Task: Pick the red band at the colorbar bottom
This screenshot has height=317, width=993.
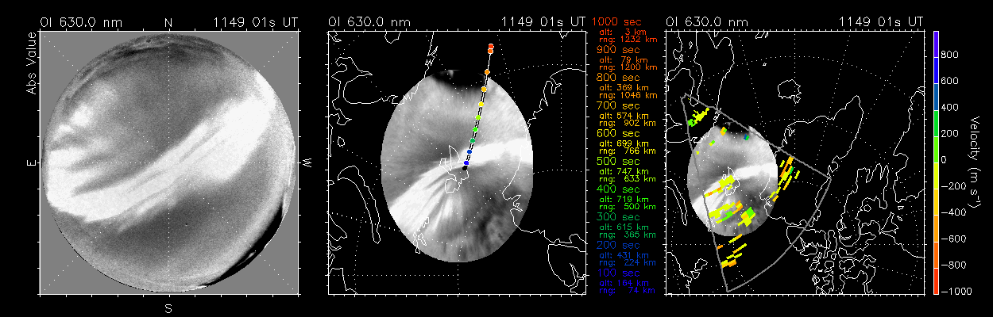Action: click(x=937, y=281)
